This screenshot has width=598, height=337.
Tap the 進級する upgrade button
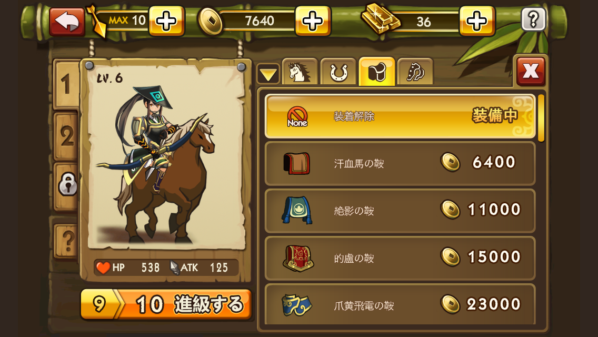click(166, 304)
